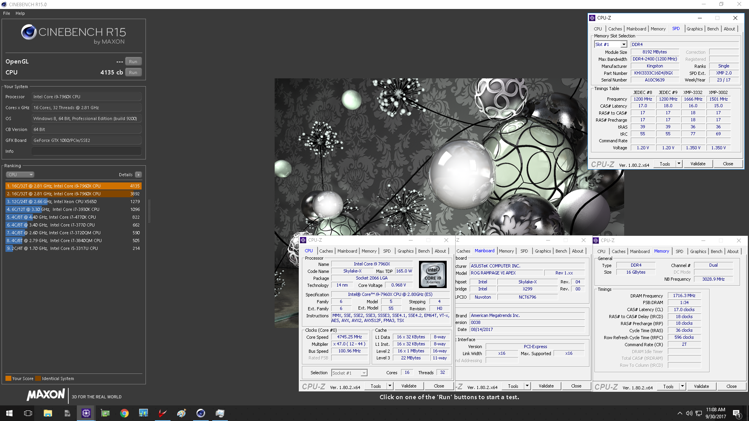749x421 pixels.
Task: Open the Windows Start menu
Action: (x=9, y=413)
